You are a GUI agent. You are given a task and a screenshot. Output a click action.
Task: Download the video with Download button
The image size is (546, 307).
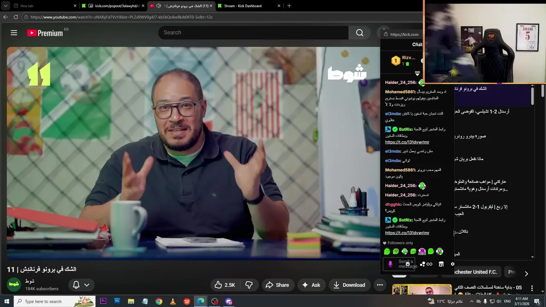pyautogui.click(x=349, y=285)
